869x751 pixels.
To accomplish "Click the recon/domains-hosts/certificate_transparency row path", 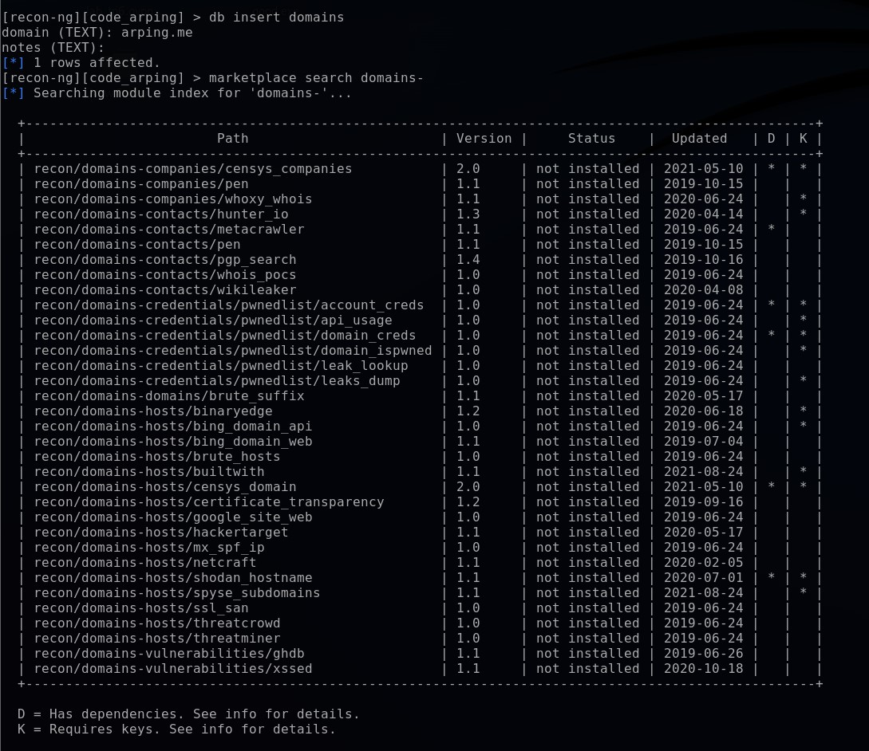I will [x=208, y=501].
